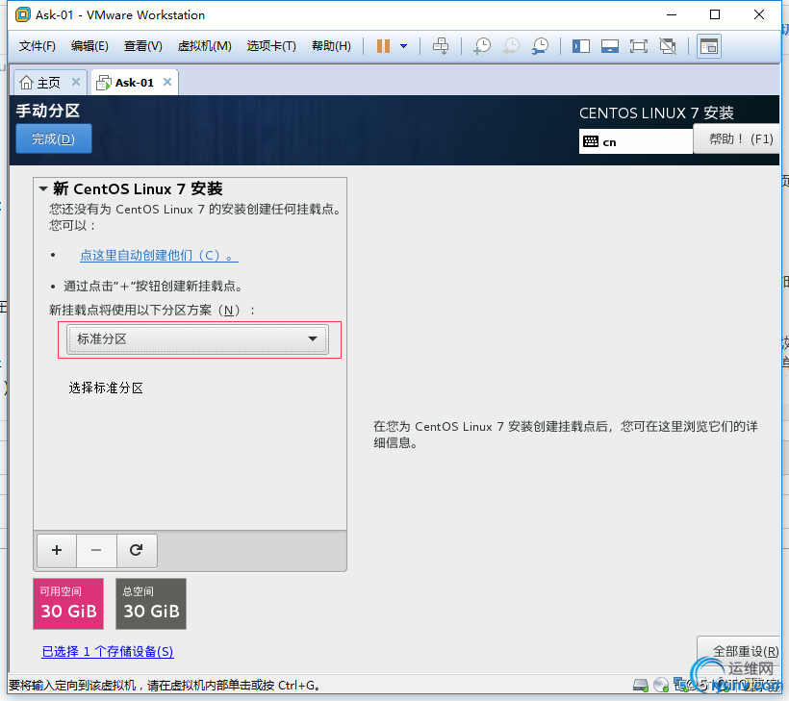The width and height of the screenshot is (789, 701).
Task: Maximize the VMware Workstation window
Action: tap(715, 14)
